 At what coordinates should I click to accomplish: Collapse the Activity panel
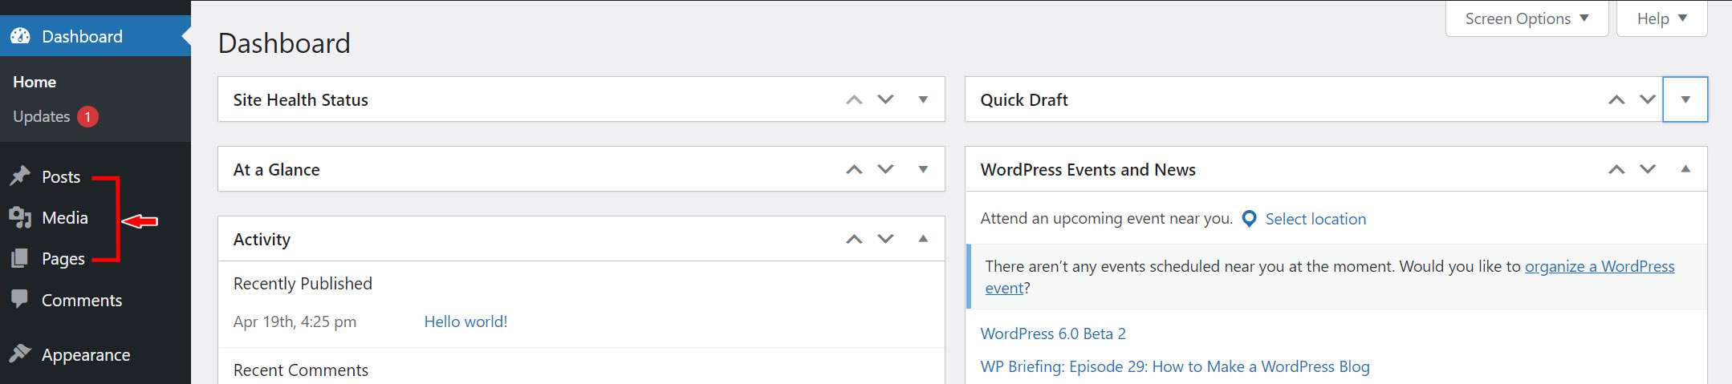click(923, 239)
